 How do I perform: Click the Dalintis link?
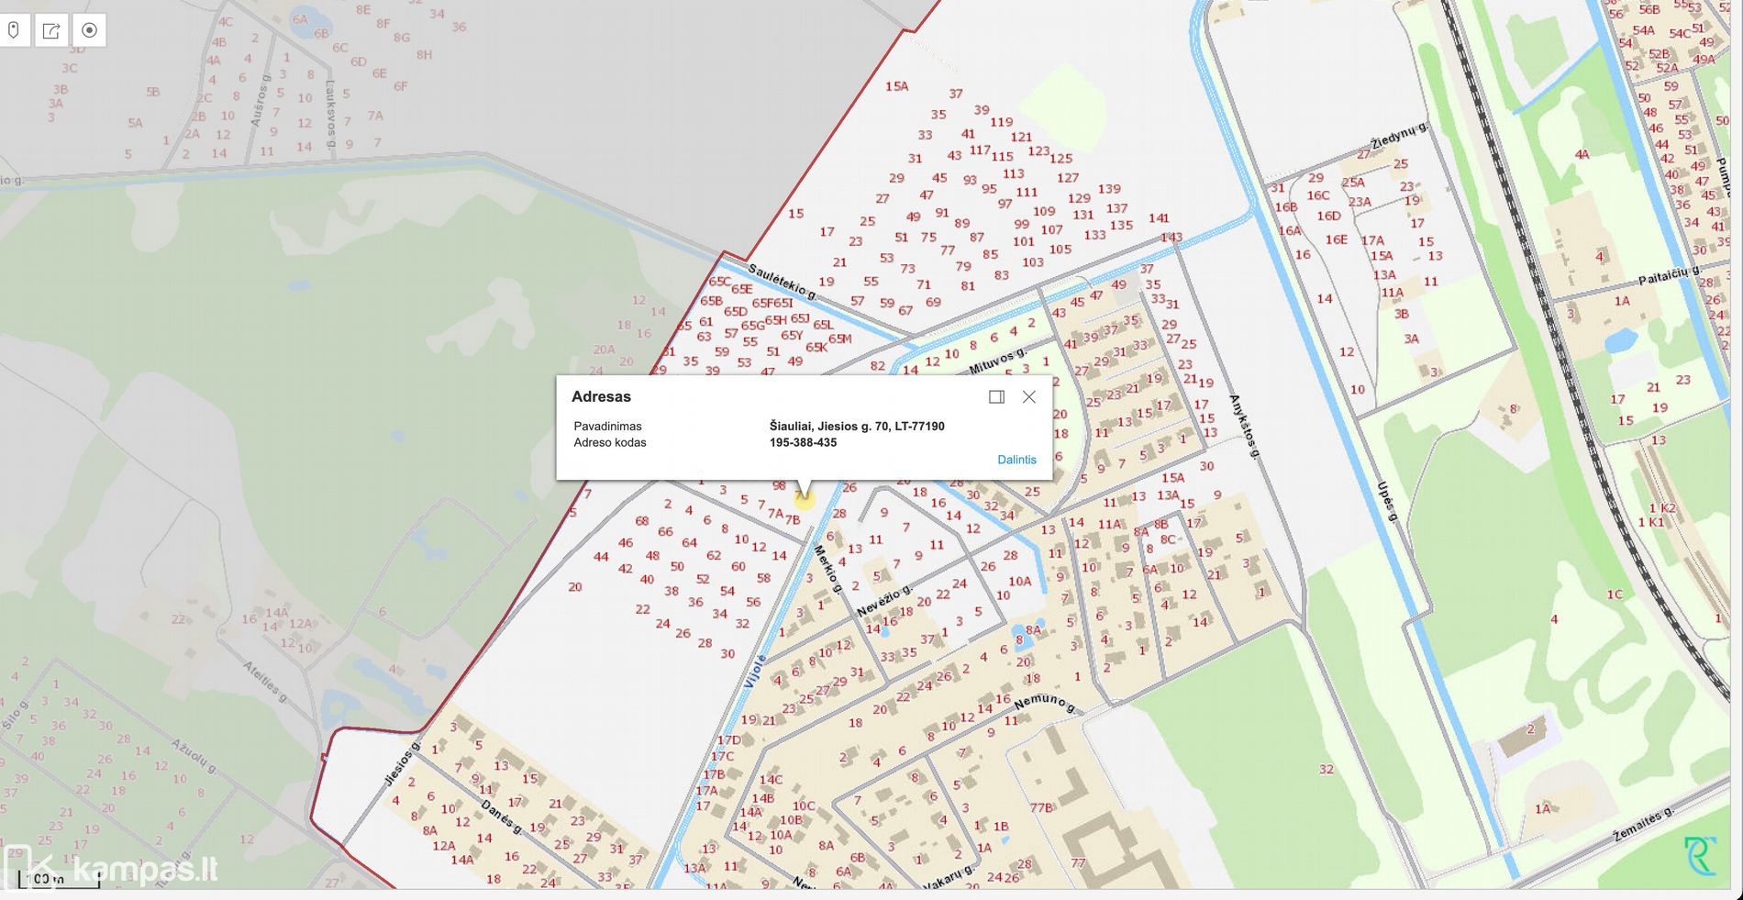1016,460
